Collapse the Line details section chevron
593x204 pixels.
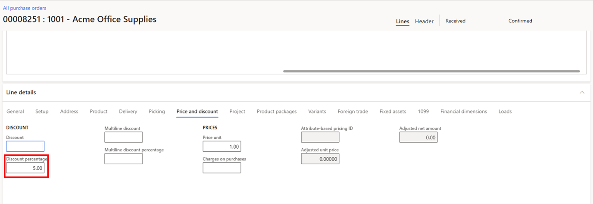(582, 92)
